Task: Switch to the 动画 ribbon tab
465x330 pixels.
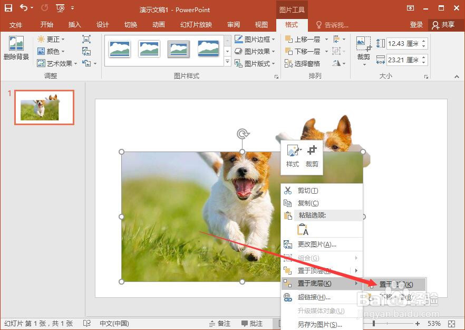Action: (158, 25)
